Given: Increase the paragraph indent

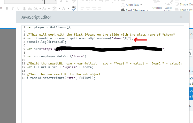Looking at the screenshot, I should (x=107, y=1).
